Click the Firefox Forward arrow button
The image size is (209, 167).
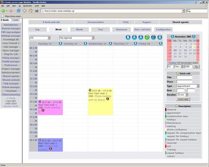(x=11, y=11)
